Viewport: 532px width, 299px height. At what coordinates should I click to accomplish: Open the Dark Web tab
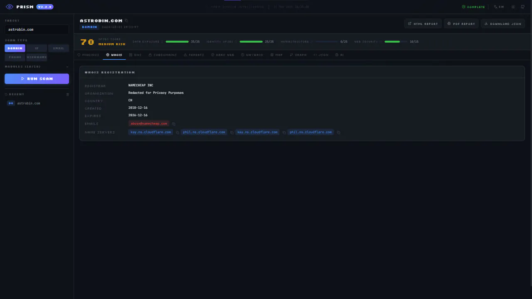click(x=223, y=55)
